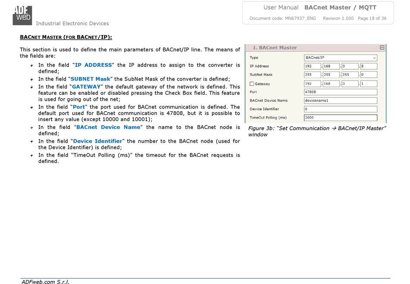
Task: Click the "BACnet Master (for BACnet/IP)" heading
Action: tap(66, 37)
